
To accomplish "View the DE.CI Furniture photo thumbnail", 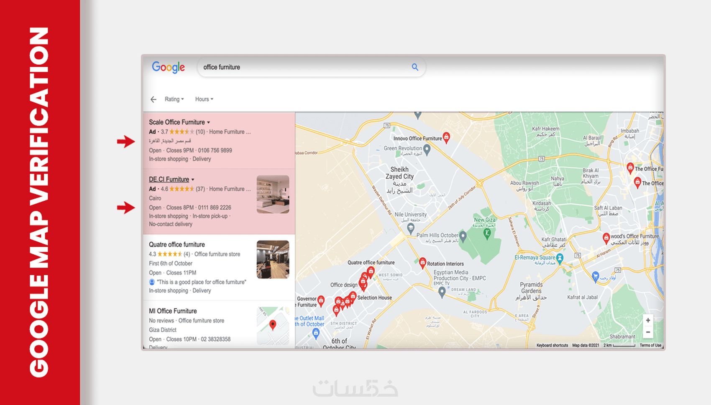I will click(273, 194).
